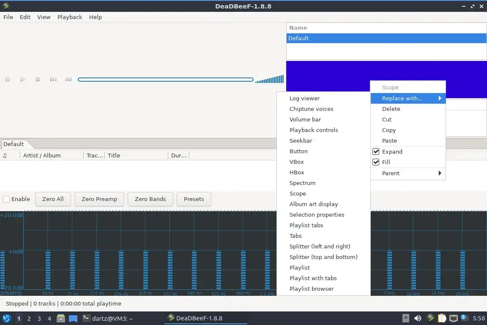Image resolution: width=487 pixels, height=325 pixels.
Task: Open the Help menu
Action: tap(96, 17)
